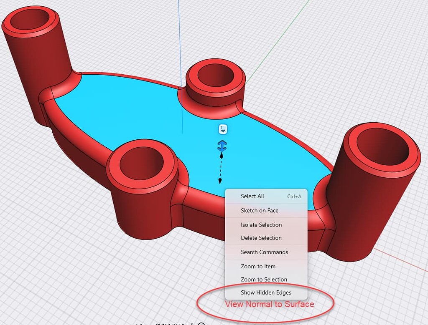Choose Zoom to Selection

click(x=263, y=279)
